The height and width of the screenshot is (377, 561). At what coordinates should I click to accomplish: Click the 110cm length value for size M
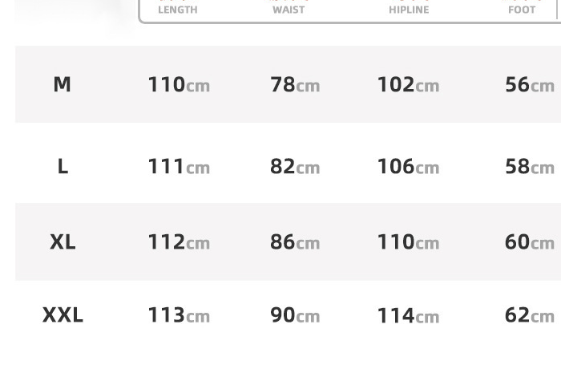click(x=178, y=84)
